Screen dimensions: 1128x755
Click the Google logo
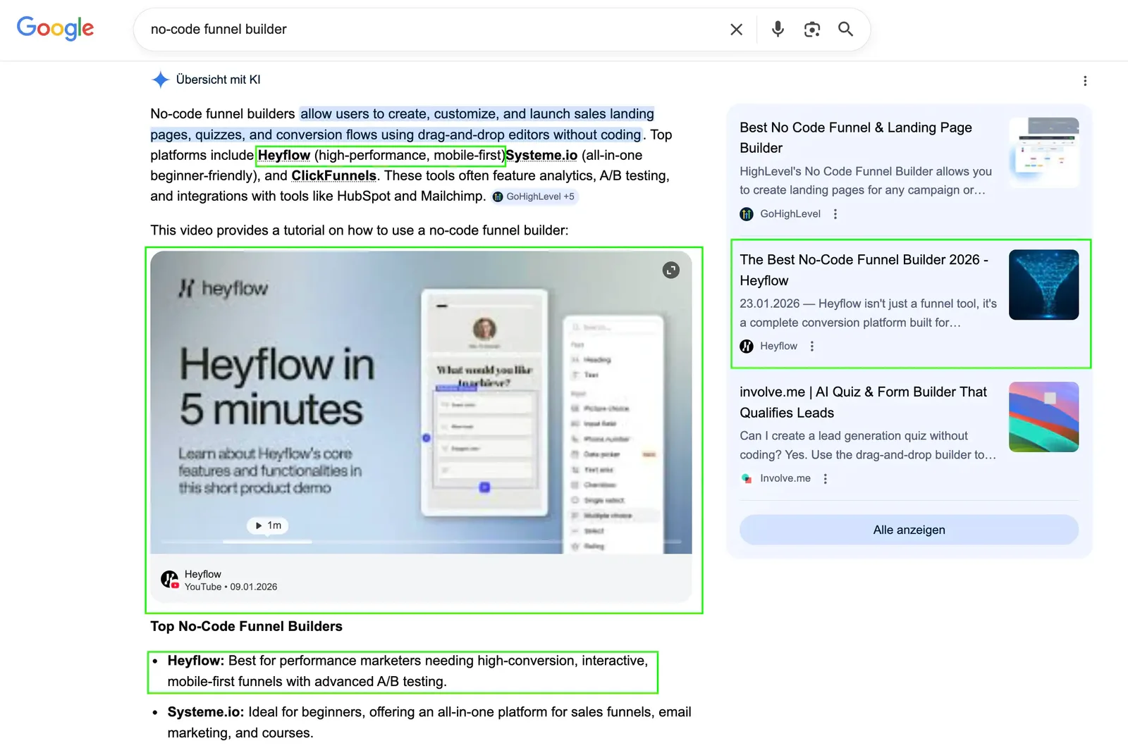click(55, 28)
